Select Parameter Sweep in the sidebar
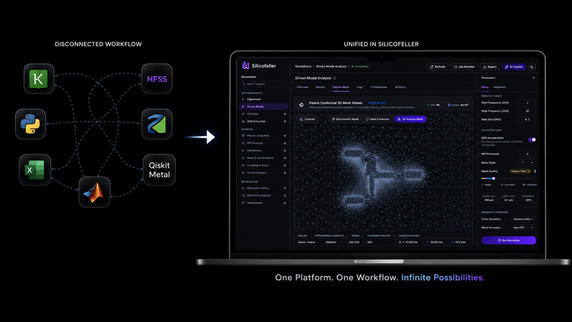 point(263,188)
